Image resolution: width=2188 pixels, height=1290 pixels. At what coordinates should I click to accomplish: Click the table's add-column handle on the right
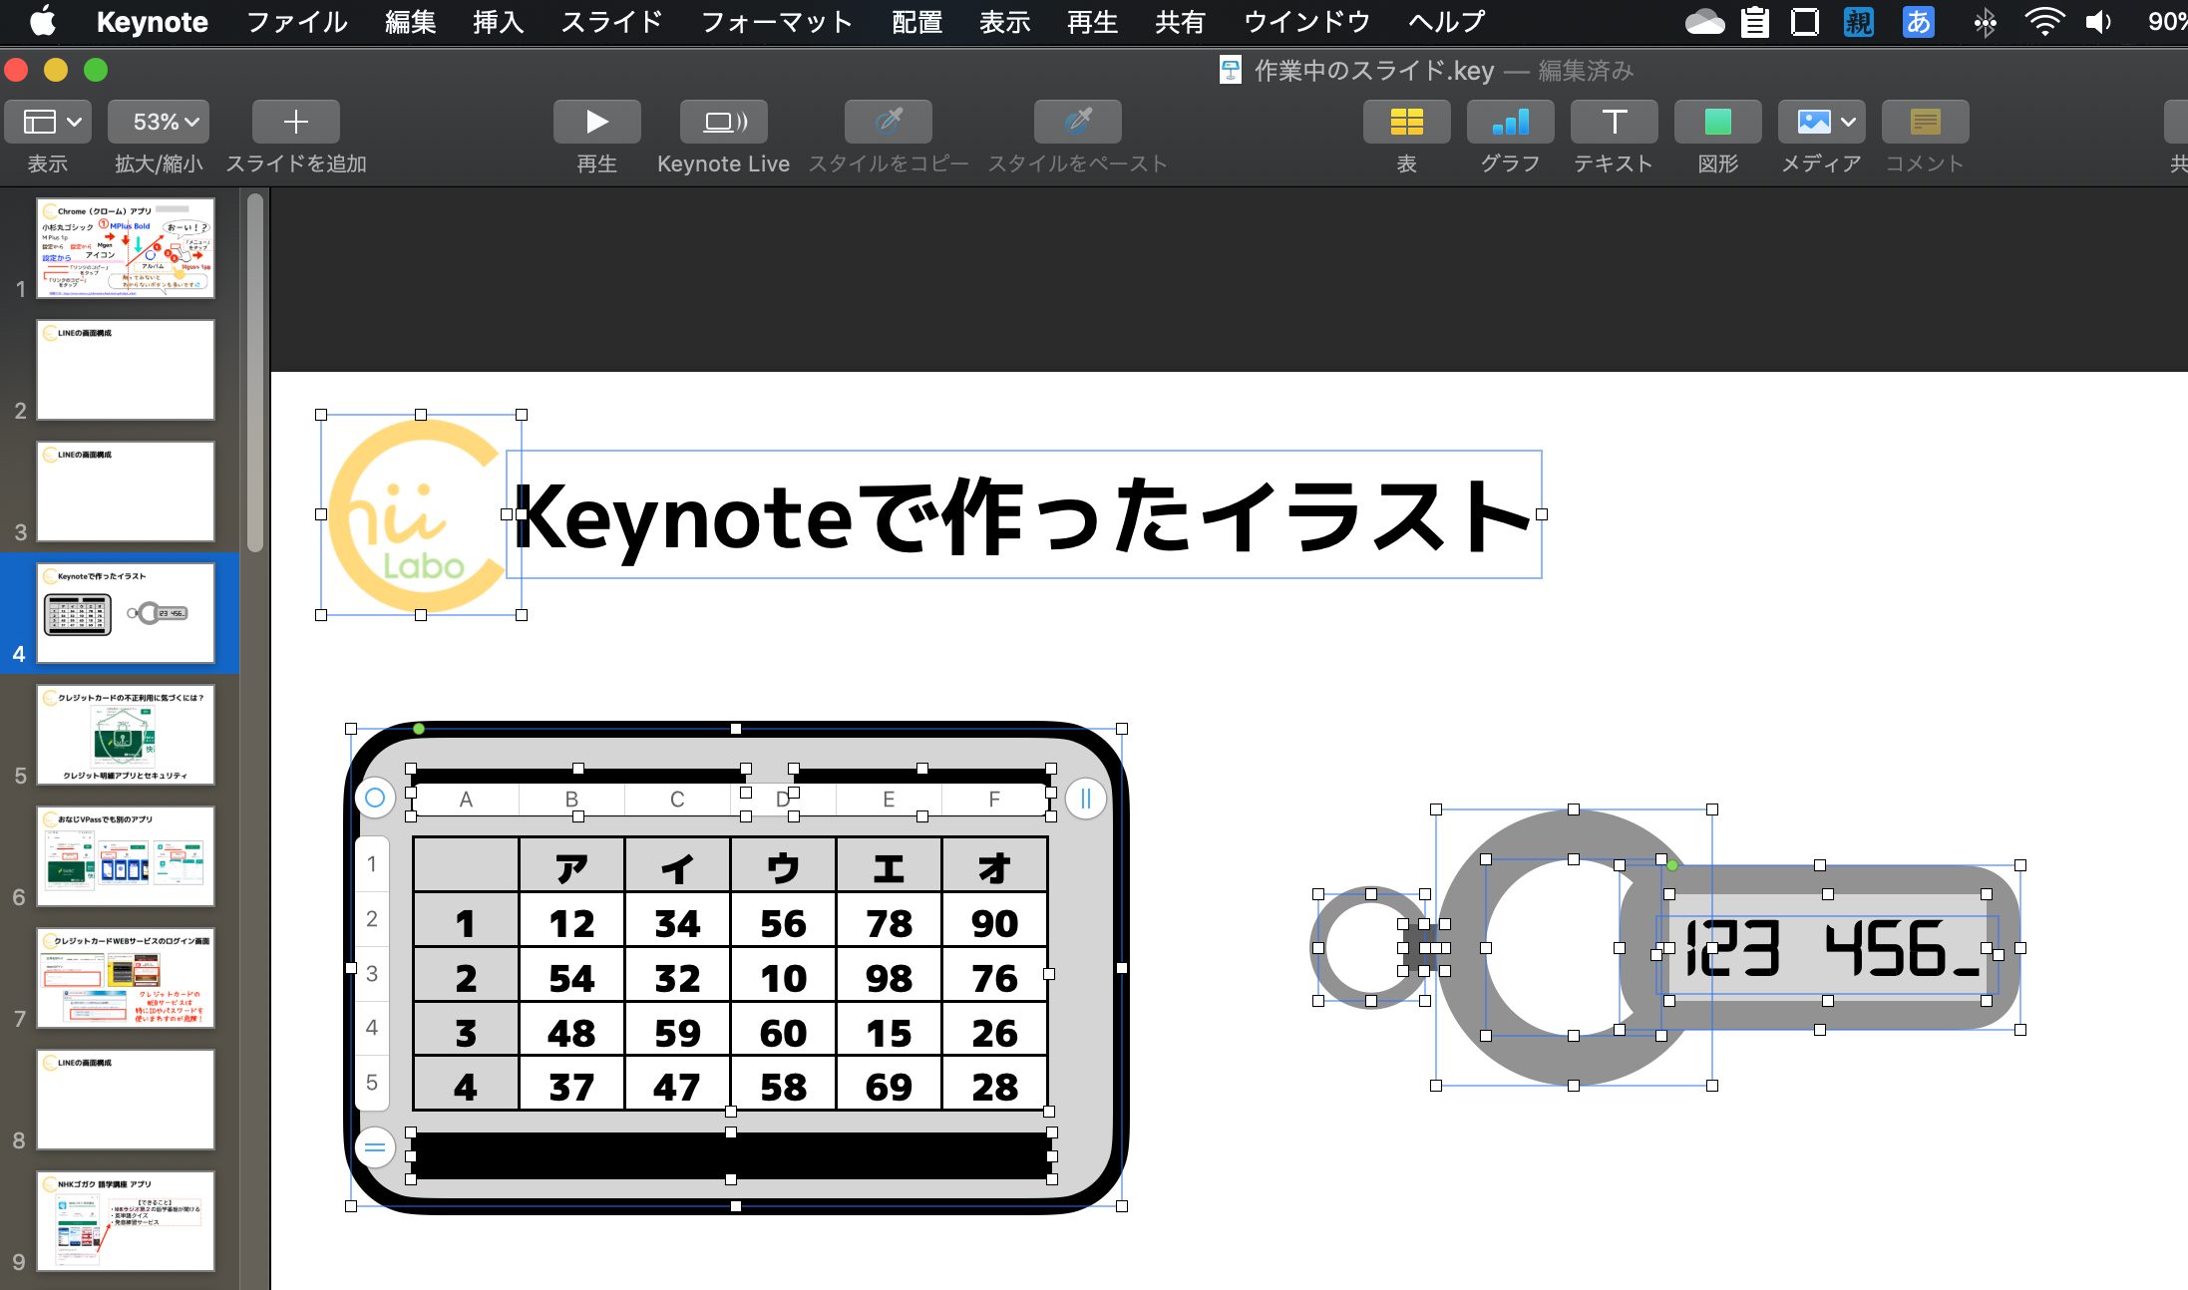pyautogui.click(x=1085, y=798)
